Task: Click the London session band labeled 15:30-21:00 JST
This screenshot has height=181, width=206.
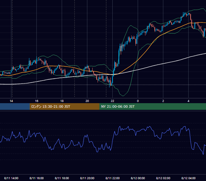Action: point(64,106)
